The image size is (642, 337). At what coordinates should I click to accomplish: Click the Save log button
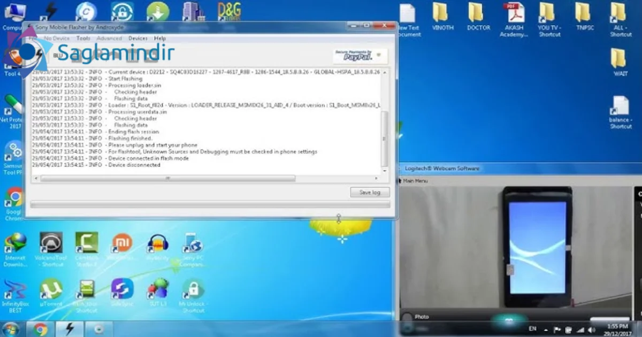click(370, 192)
